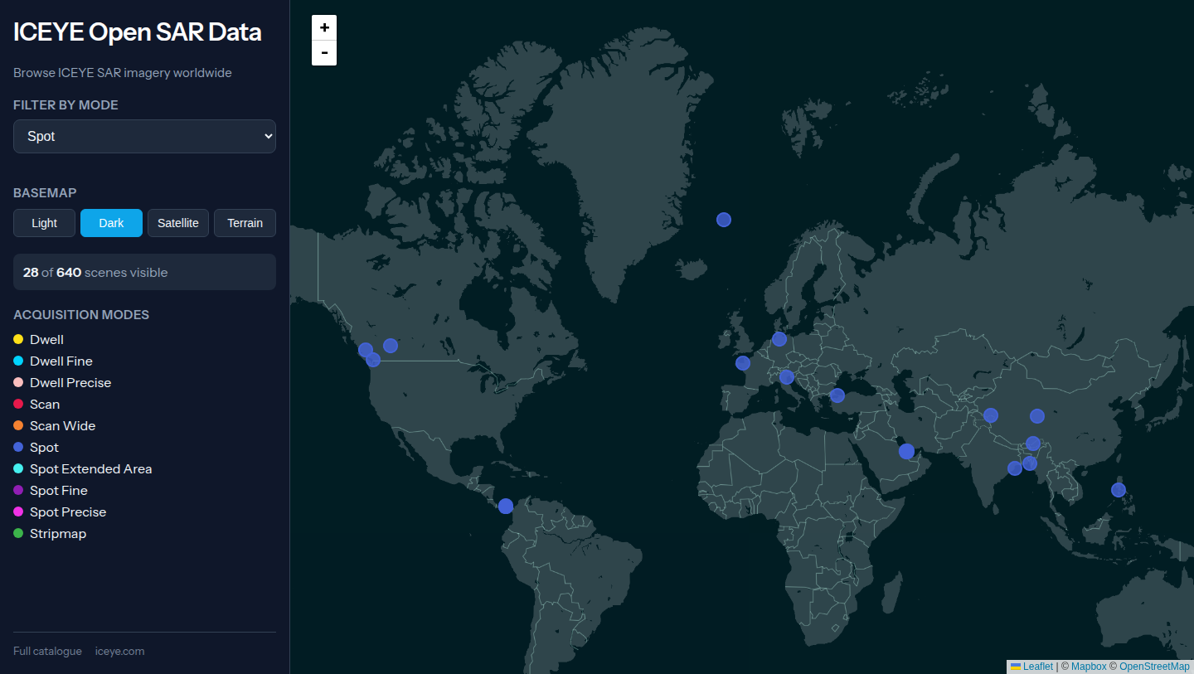Switch basemap to Satellite
Screen dimensions: 1194x674
coord(178,223)
